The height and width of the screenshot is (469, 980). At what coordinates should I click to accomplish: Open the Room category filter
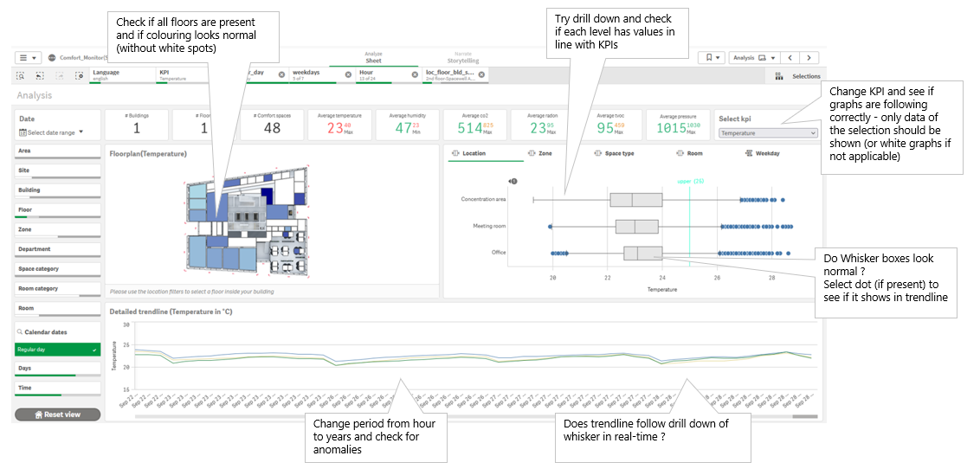(x=57, y=290)
